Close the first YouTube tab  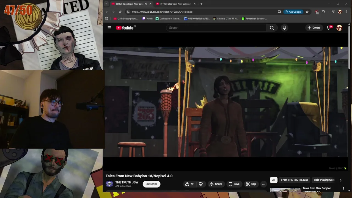point(150,4)
